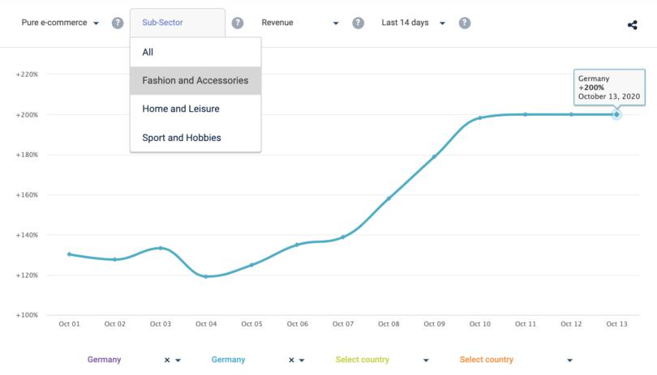Image resolution: width=657 pixels, height=375 pixels.
Task: Remove the teal Germany country selection
Action: [290, 360]
